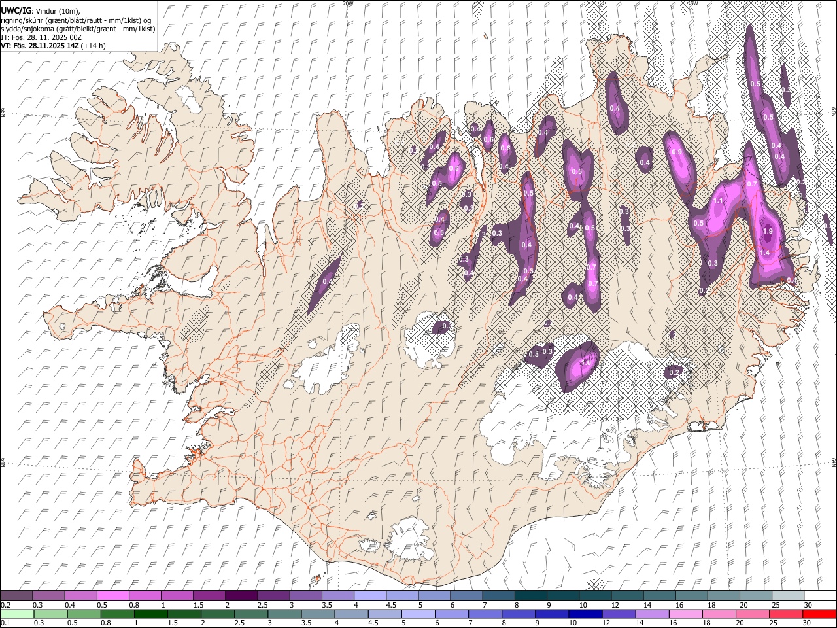The width and height of the screenshot is (837, 628).
Task: Click the 'slydda/snjókoma' legend description line
Action: pos(78,29)
